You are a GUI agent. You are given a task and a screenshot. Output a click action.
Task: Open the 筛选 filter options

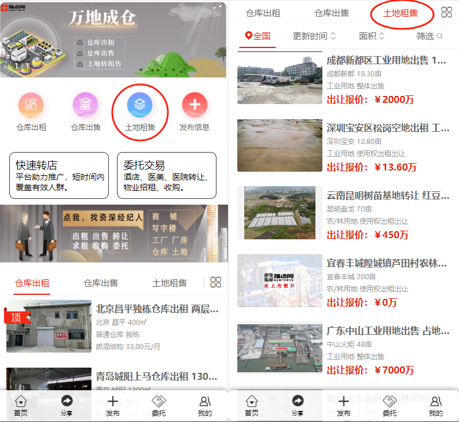(x=429, y=36)
